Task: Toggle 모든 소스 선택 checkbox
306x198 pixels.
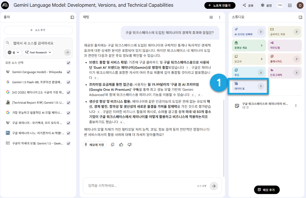Action: pyautogui.click(x=68, y=63)
